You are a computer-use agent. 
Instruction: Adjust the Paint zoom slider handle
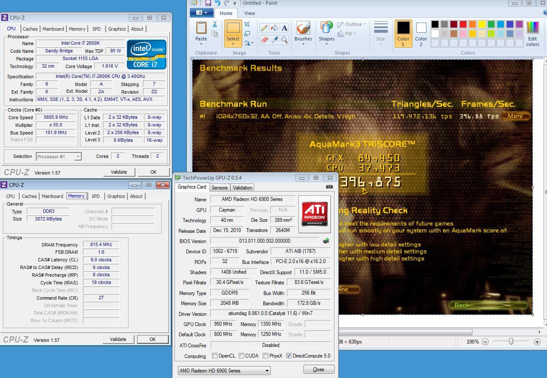click(511, 342)
